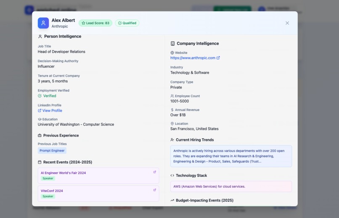Click the Budget-Impacting Events (2025) heading

point(204,200)
